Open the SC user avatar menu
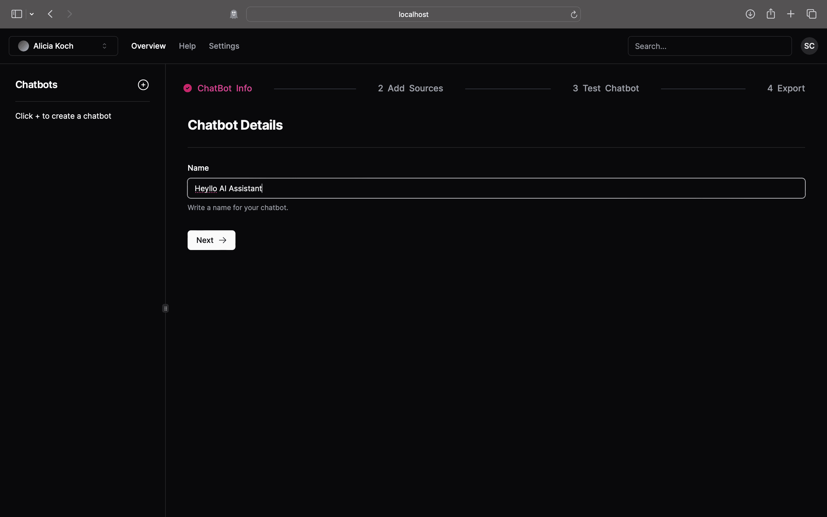Screen dimensions: 827x517 pyautogui.click(x=809, y=46)
